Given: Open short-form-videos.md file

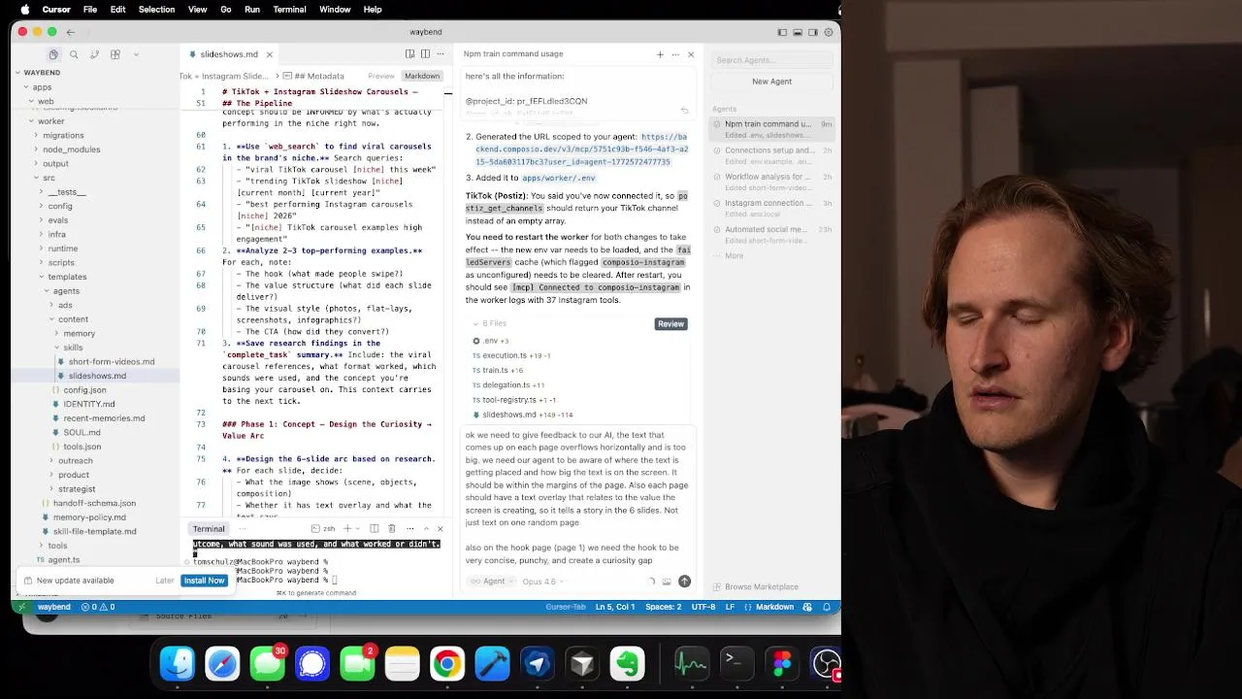Looking at the screenshot, I should pos(112,362).
